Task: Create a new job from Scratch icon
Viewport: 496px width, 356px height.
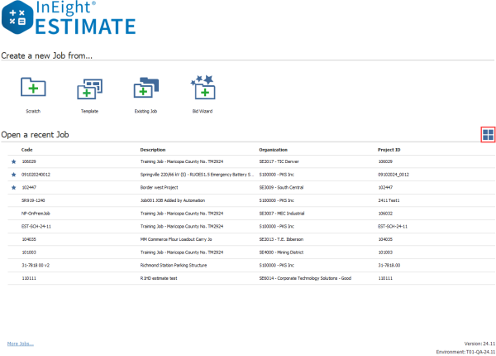Action: pos(33,87)
